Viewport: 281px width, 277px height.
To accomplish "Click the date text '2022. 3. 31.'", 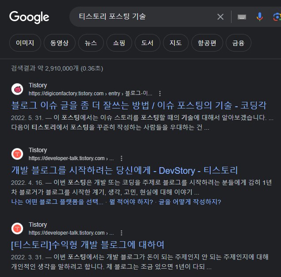I will [27, 257].
